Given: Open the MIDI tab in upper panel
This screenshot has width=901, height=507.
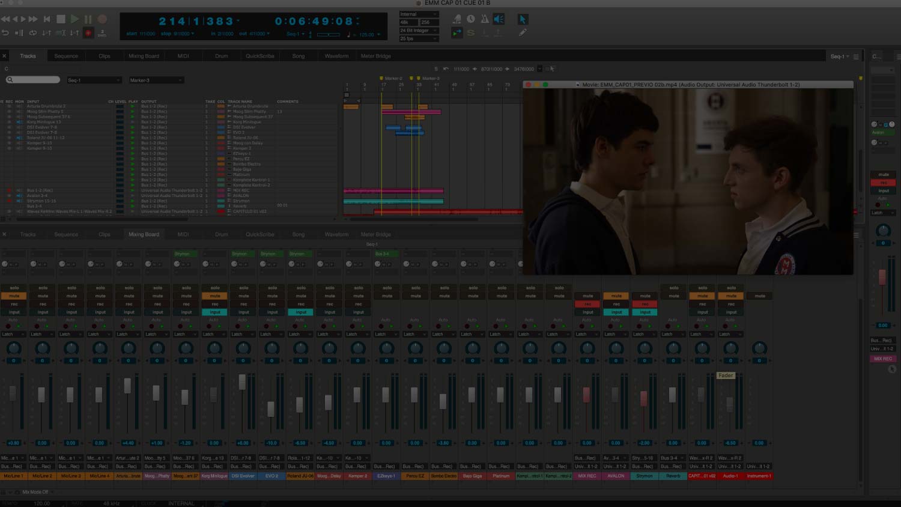Looking at the screenshot, I should (x=183, y=56).
